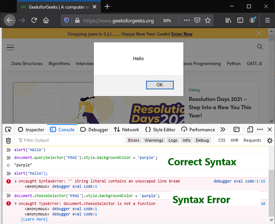Show site security padlock details

77,20
